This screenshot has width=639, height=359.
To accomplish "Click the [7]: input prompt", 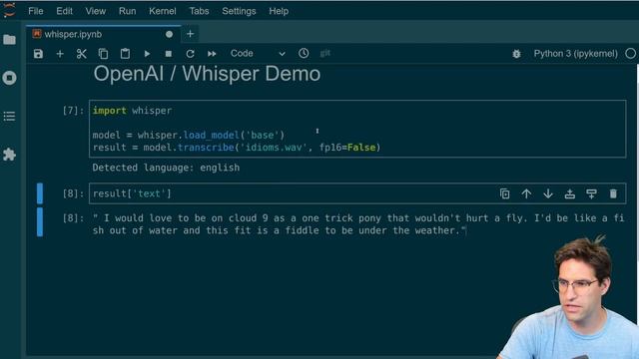I will (x=73, y=111).
